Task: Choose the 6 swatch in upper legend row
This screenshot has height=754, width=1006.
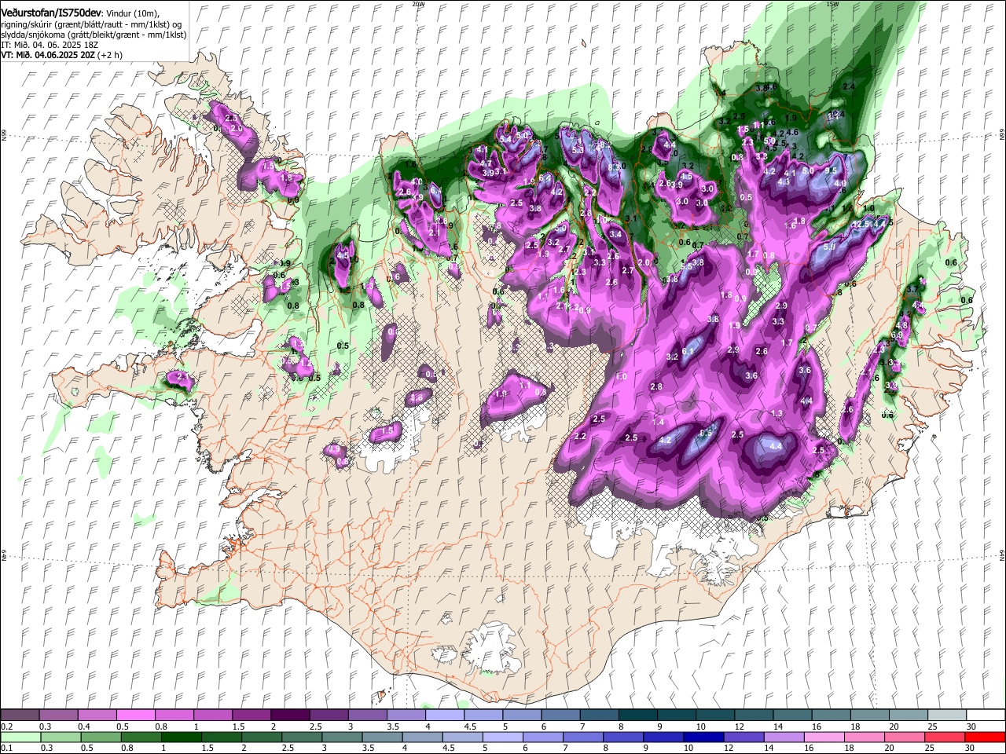Action: [x=560, y=715]
